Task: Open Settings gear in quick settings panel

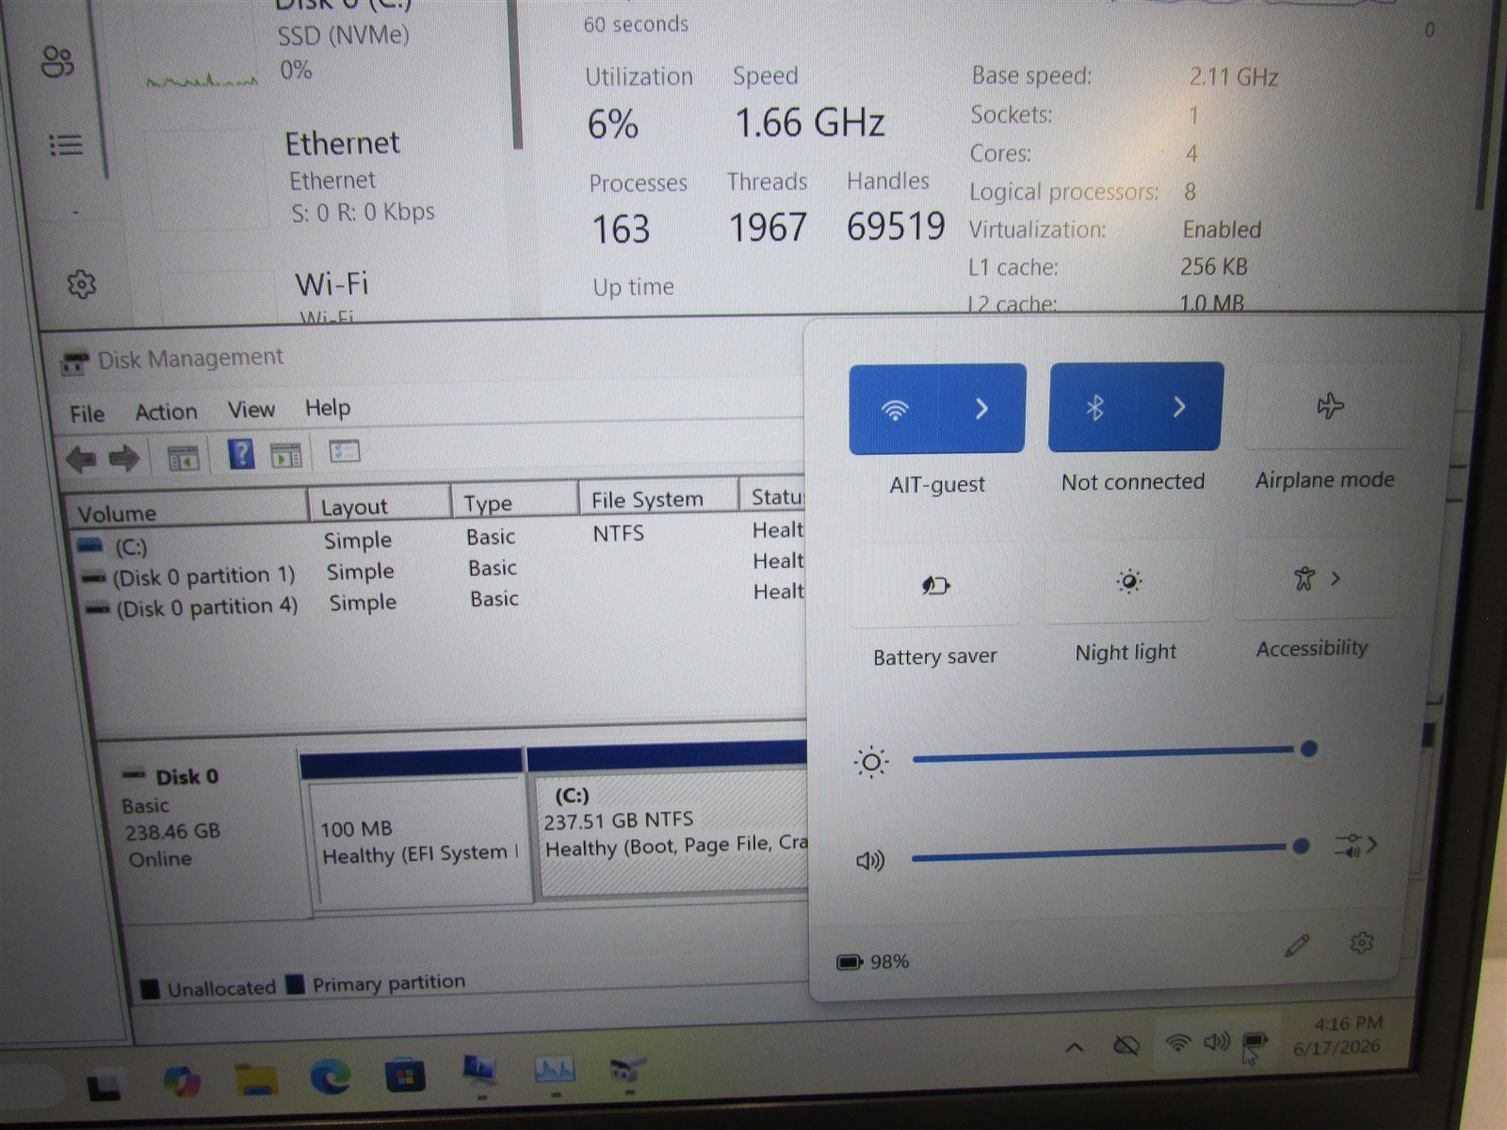Action: [1361, 942]
